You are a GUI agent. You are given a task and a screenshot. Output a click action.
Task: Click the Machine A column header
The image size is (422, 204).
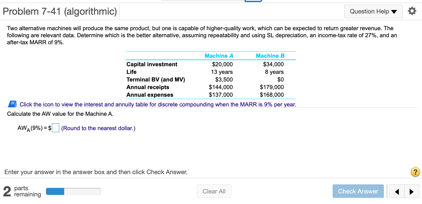click(x=219, y=56)
